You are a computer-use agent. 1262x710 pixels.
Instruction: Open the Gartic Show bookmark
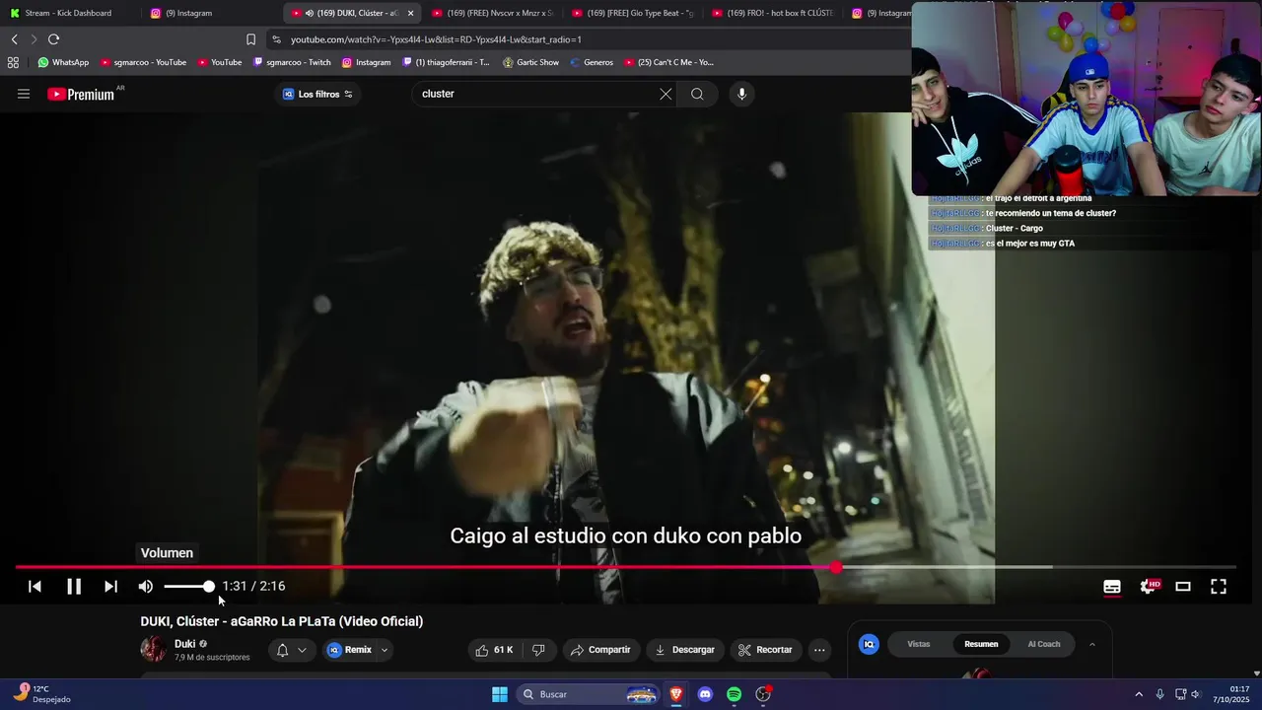(530, 62)
